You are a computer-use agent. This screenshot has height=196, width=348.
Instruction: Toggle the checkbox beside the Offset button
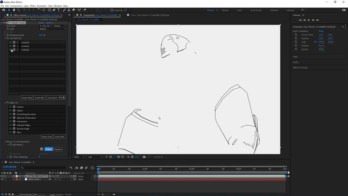[41, 149]
